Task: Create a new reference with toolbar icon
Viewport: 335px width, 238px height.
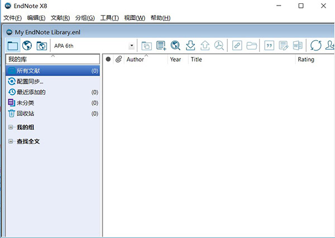Action: coord(161,46)
